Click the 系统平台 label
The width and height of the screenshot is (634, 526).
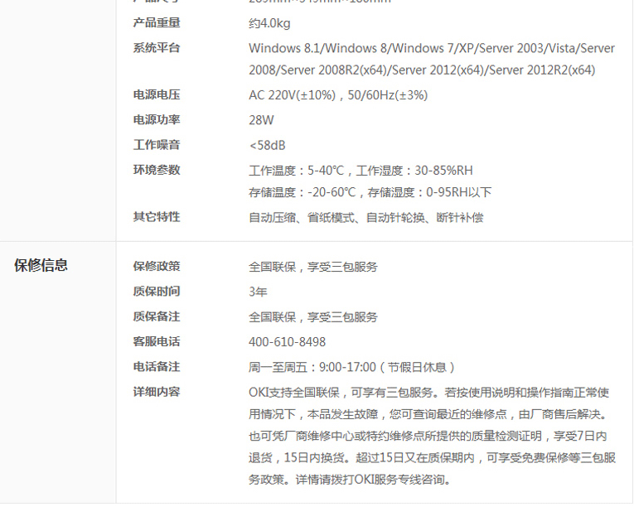pos(156,47)
